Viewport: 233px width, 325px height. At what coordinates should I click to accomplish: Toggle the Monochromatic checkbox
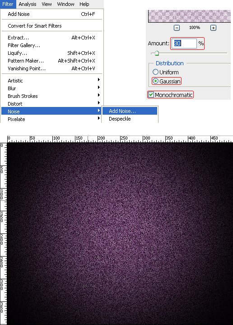pos(151,95)
